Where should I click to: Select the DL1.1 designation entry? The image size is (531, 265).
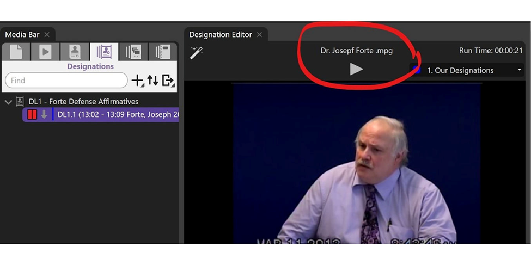(x=117, y=114)
